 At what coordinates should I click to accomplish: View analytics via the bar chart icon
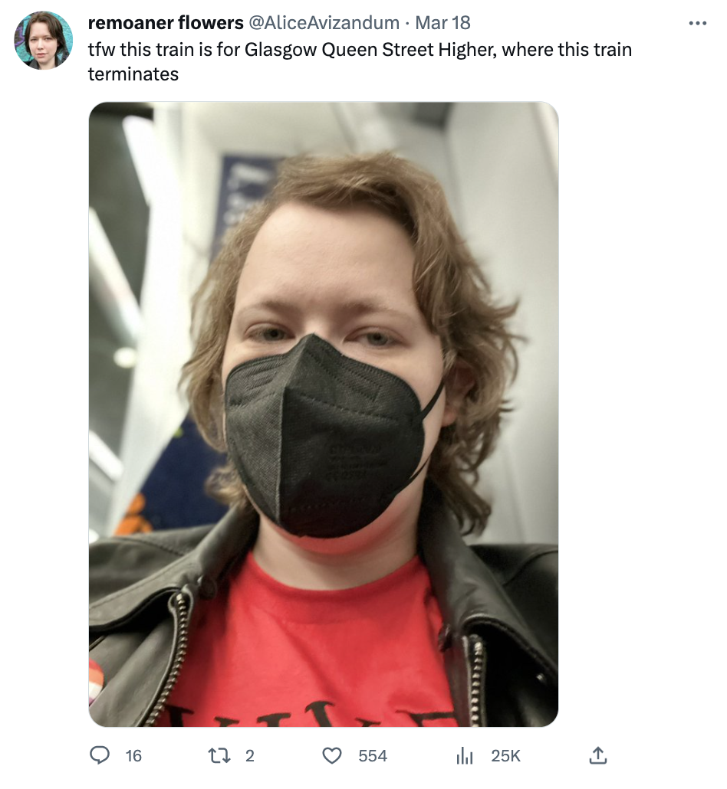465,756
